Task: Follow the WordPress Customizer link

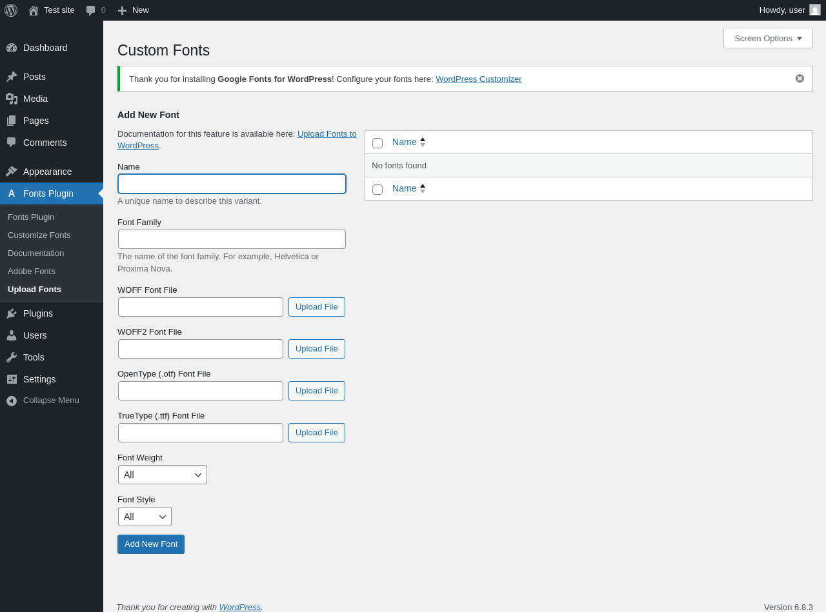Action: click(x=478, y=79)
